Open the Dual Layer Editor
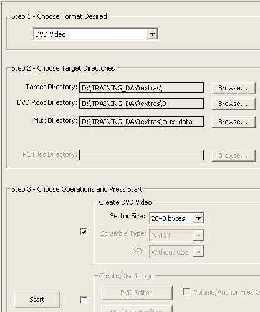This screenshot has width=260, height=312. 137,309
